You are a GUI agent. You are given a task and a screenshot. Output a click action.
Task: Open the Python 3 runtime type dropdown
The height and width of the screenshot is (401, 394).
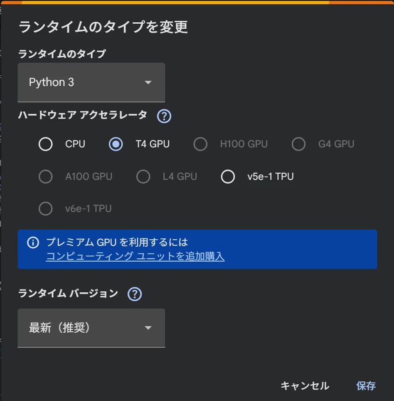pos(91,82)
